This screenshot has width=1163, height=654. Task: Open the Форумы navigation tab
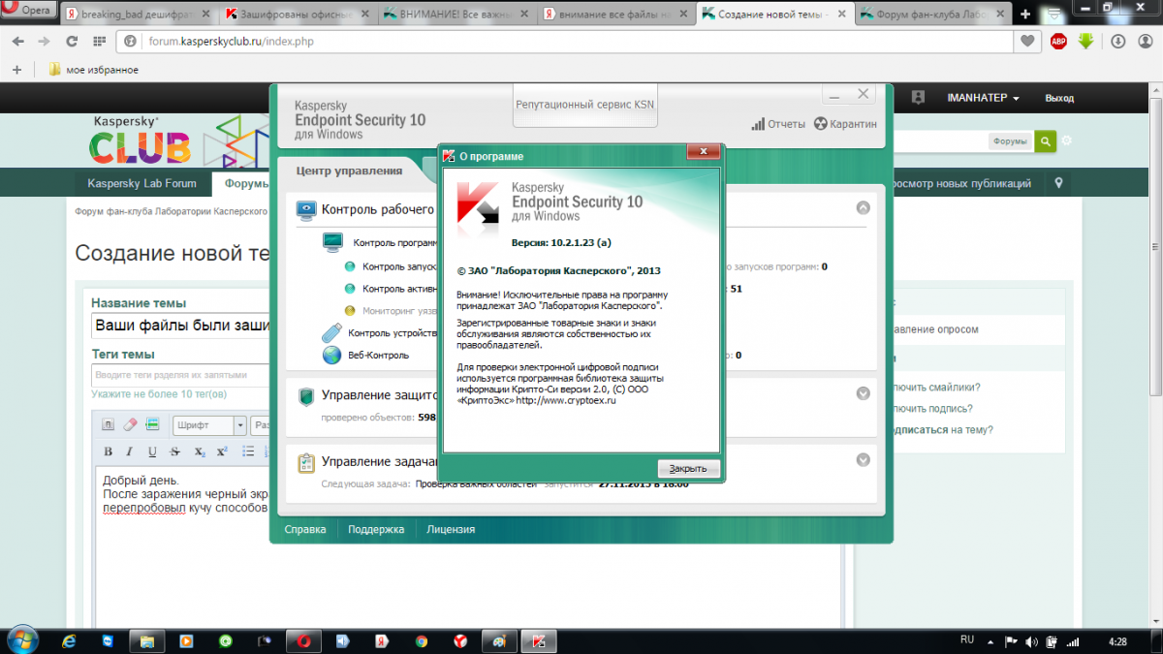pos(247,183)
